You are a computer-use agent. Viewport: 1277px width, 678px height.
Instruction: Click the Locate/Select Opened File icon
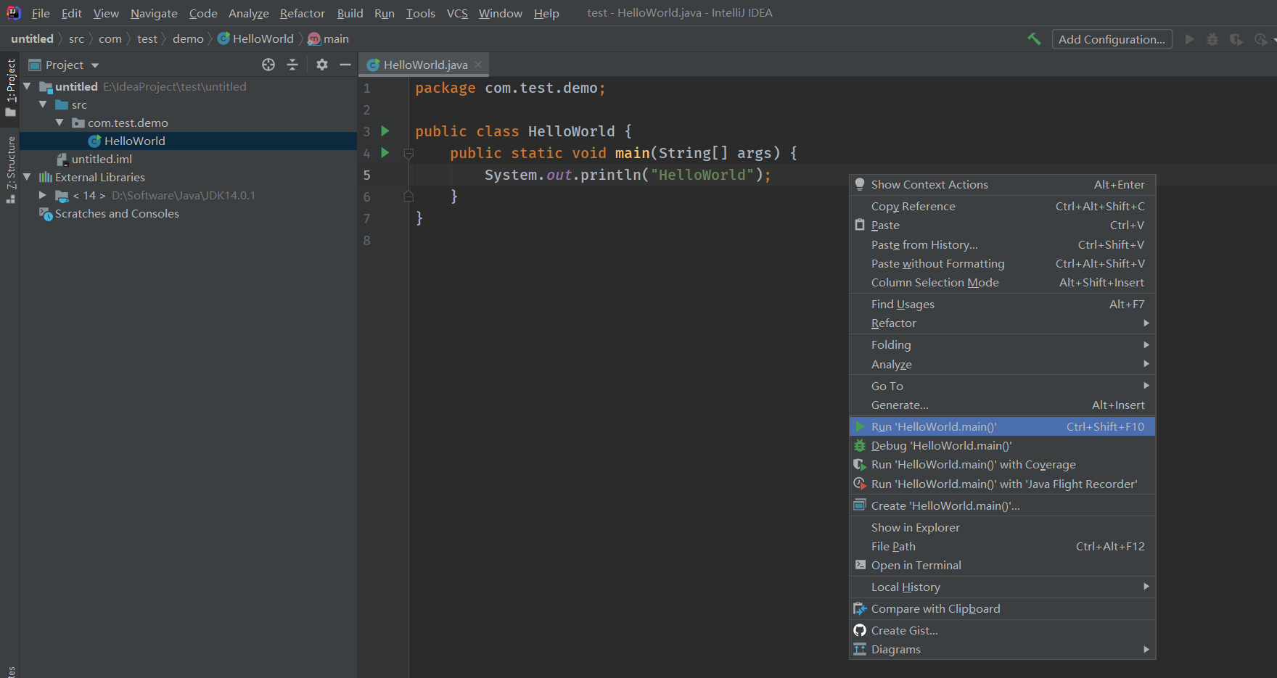click(x=268, y=65)
